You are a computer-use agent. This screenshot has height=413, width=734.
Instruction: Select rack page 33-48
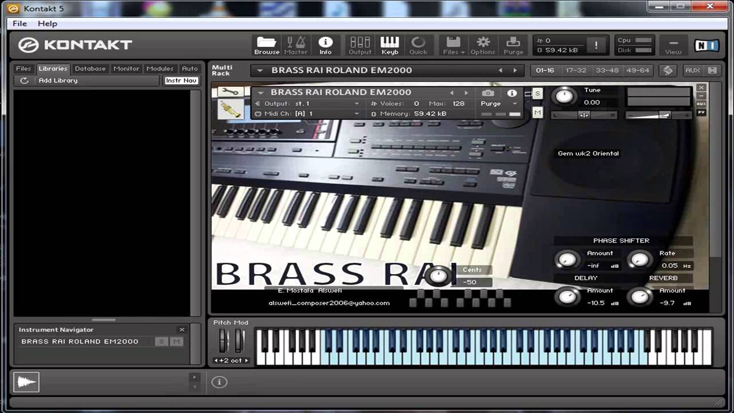pos(607,70)
